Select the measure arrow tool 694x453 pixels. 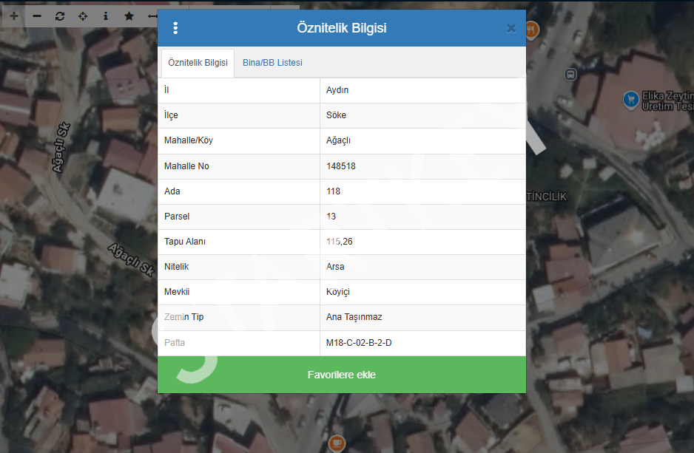152,16
